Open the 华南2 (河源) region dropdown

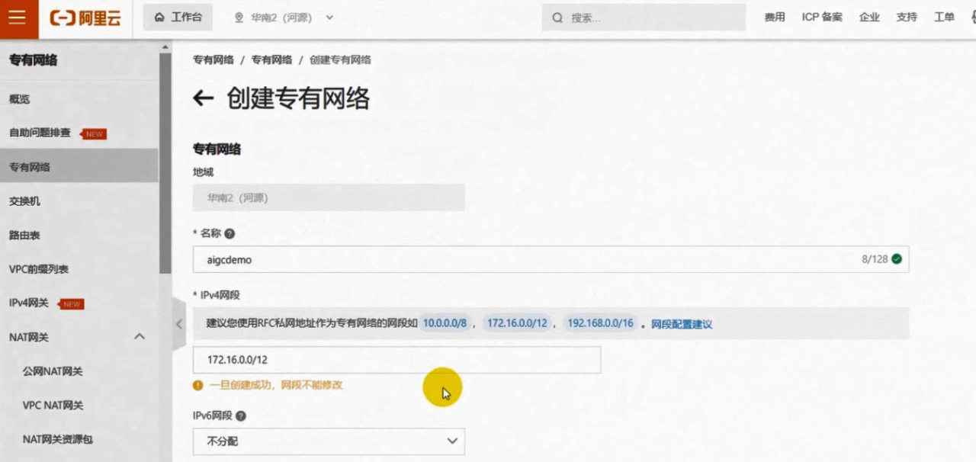click(x=284, y=18)
